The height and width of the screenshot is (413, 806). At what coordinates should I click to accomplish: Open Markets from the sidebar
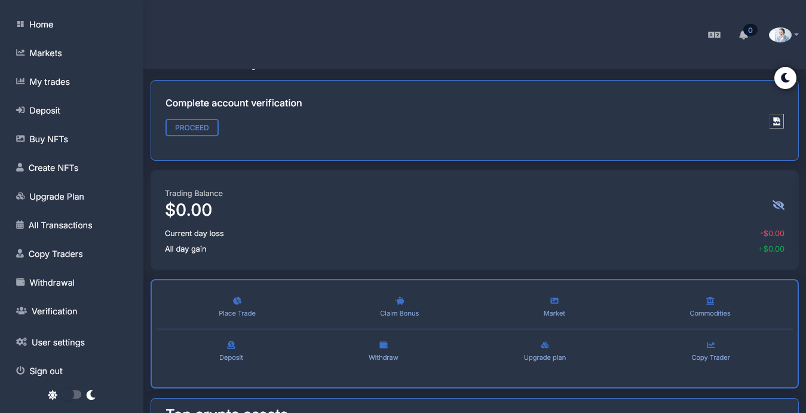[45, 53]
